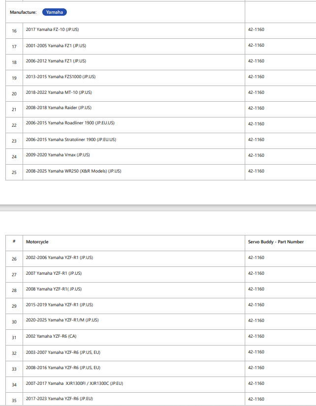This screenshot has width=316, height=406.
Task: Click the Motorcycle column header
Action: (37, 242)
